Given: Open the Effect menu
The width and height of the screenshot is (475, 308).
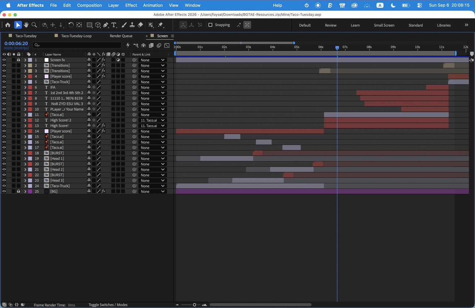Looking at the screenshot, I should click(131, 5).
